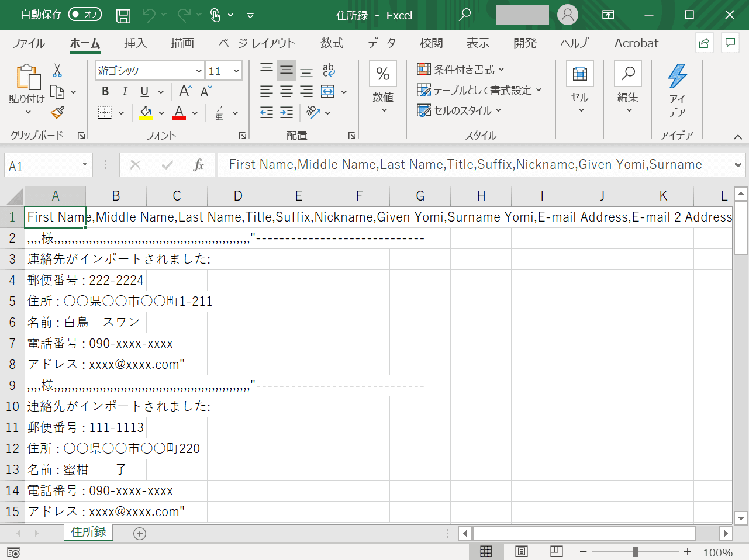
Task: Click the zoom slider handle
Action: pyautogui.click(x=636, y=552)
